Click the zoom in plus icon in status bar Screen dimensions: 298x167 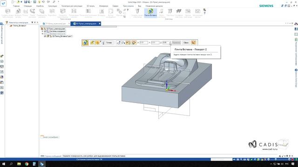pyautogui.click(x=289, y=160)
